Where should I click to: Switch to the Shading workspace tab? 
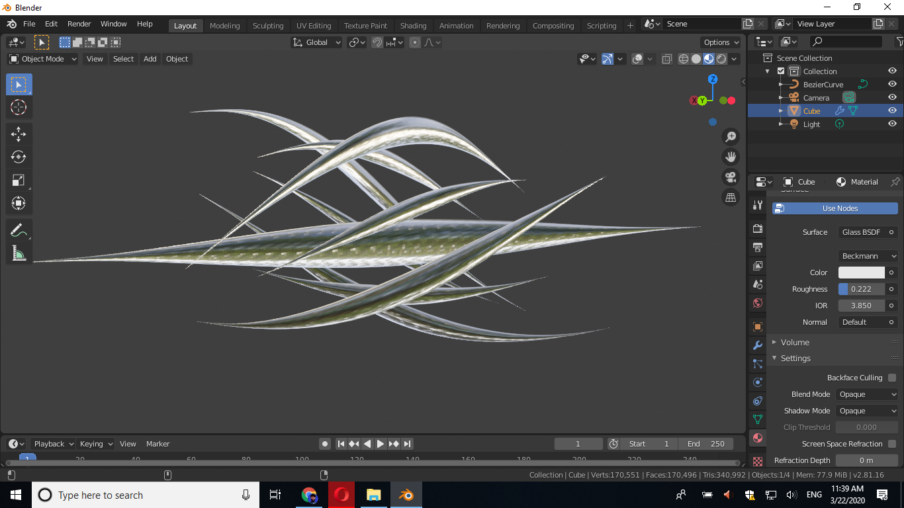tap(414, 26)
